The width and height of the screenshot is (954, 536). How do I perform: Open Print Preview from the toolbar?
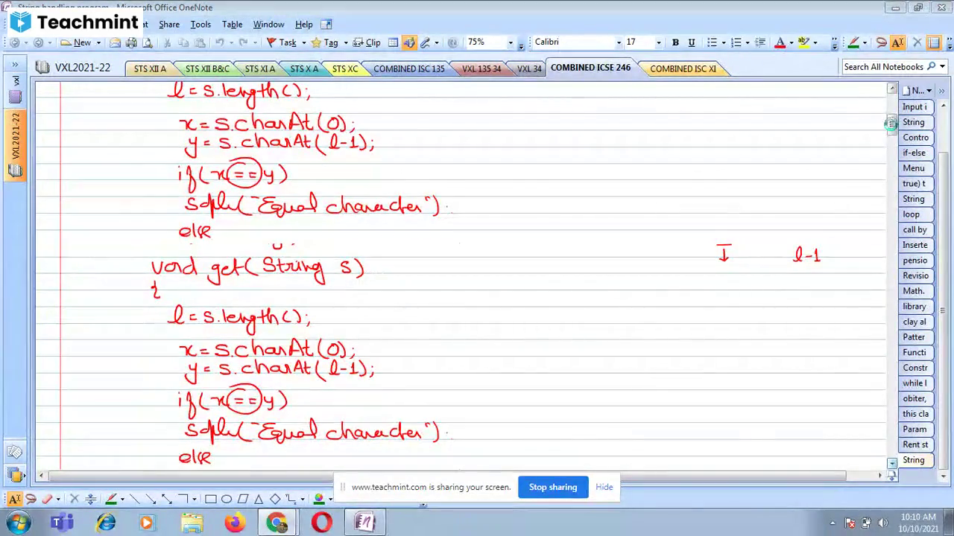(x=148, y=42)
